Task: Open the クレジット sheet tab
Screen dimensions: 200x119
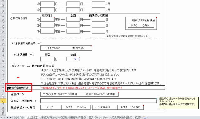Action: [19, 117]
